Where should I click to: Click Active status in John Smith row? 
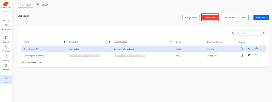(x=178, y=49)
